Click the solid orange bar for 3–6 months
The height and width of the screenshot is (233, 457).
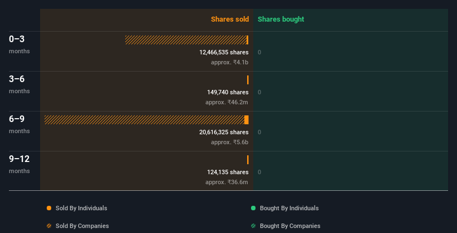tap(248, 80)
